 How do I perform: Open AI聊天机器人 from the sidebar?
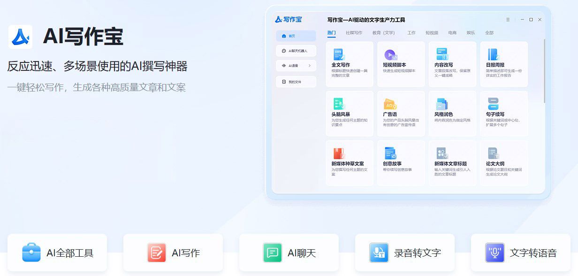click(296, 51)
